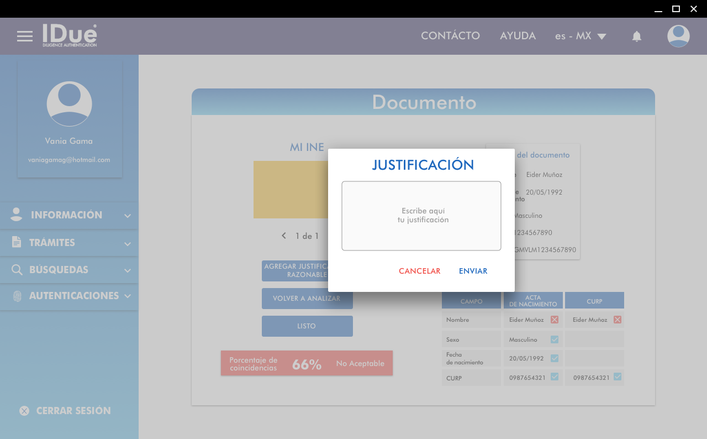Open the Ayuda menu item

(518, 36)
